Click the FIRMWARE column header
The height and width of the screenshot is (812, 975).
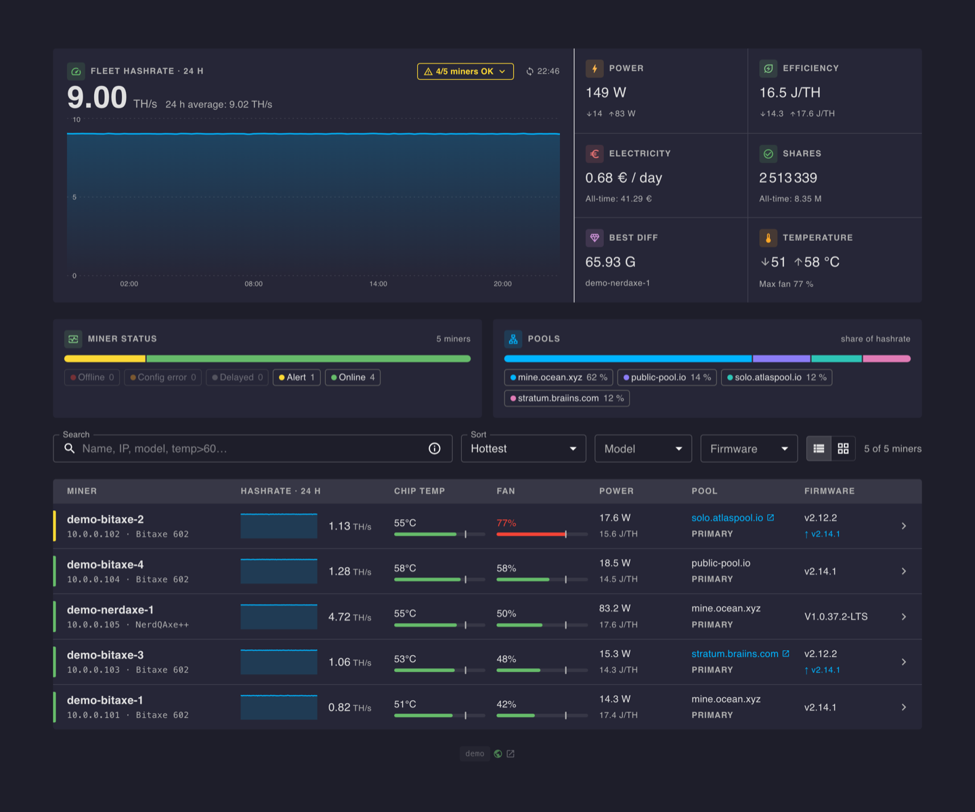click(829, 491)
